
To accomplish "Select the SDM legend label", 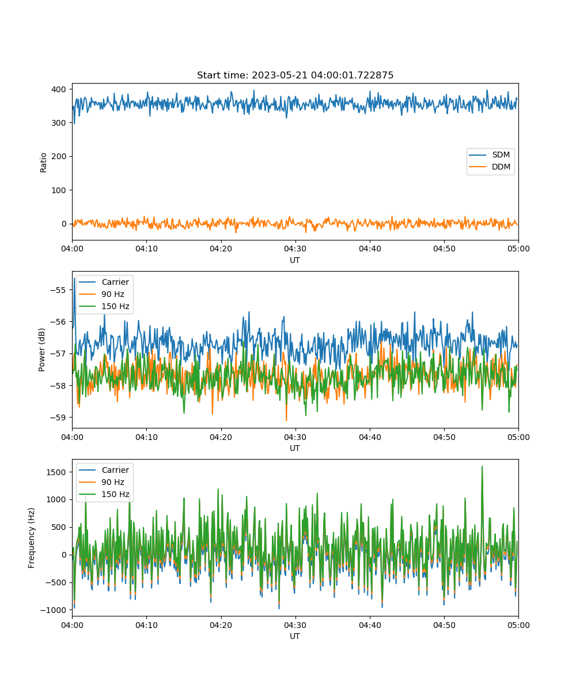I will [501, 155].
